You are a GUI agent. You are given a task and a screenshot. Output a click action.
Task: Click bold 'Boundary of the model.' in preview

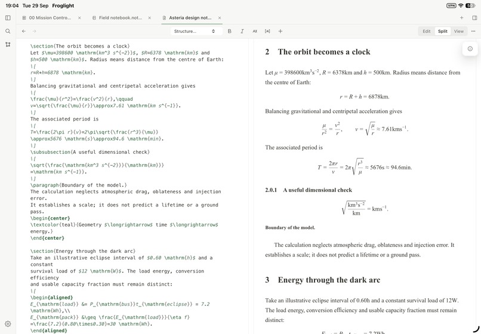[290, 228]
